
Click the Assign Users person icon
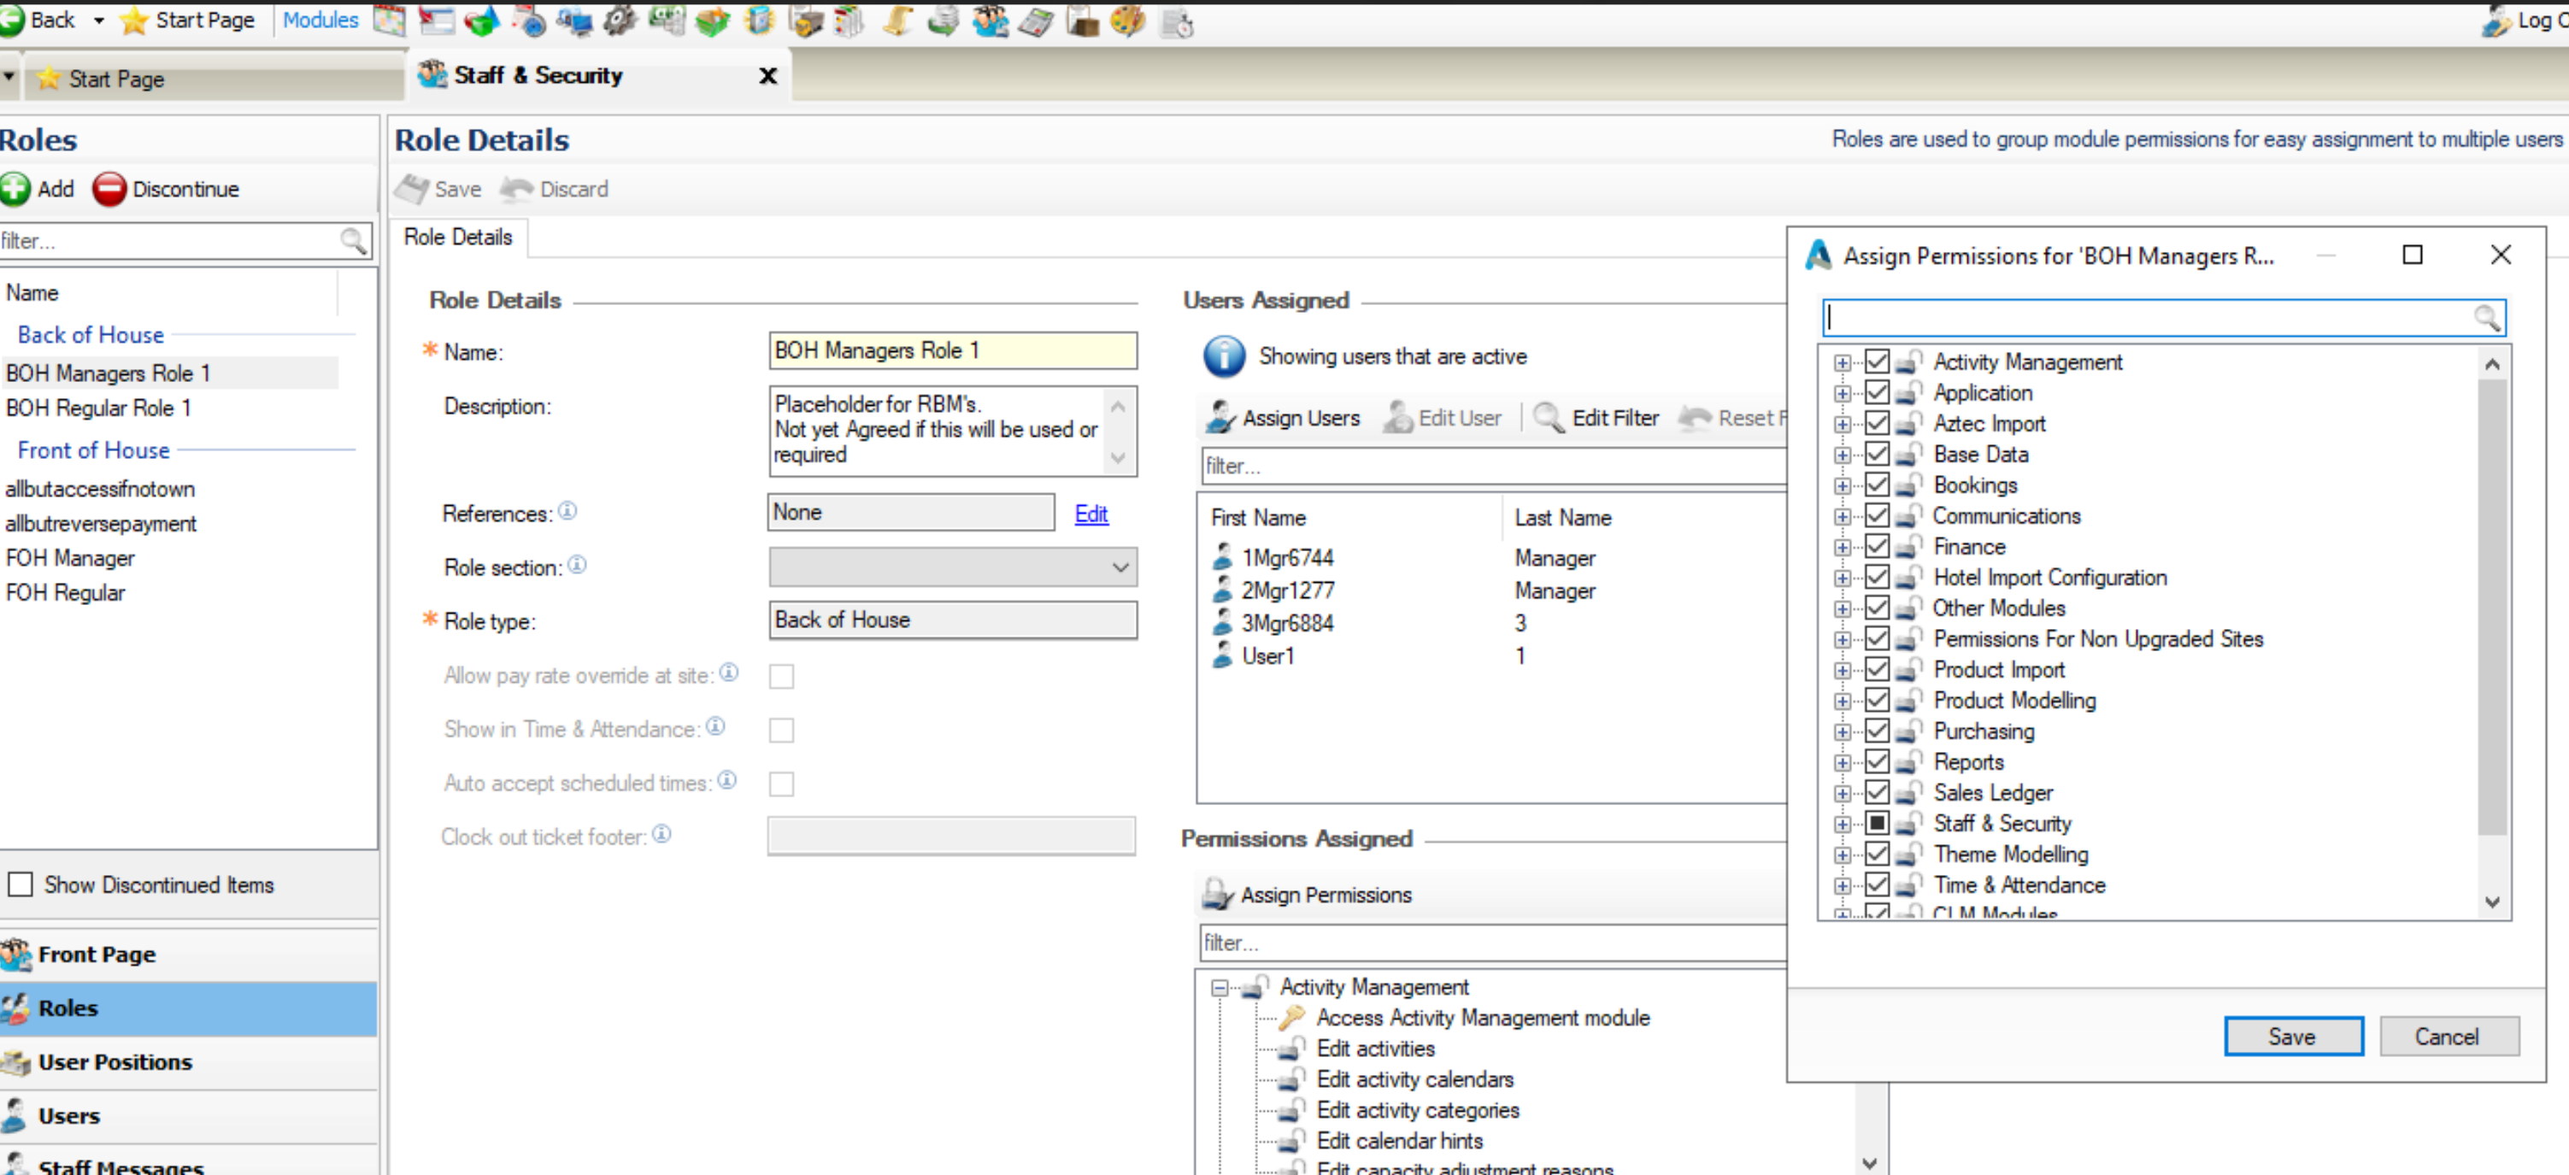point(1220,417)
